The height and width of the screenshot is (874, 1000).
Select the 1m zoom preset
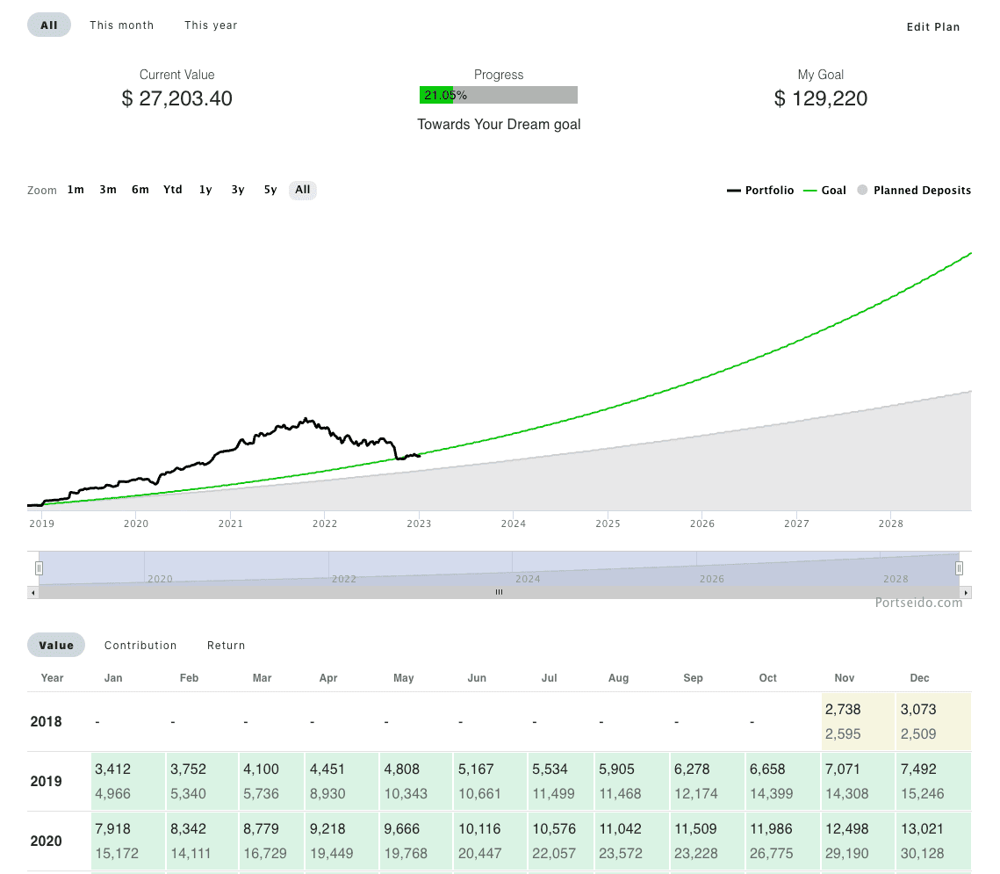(x=76, y=190)
